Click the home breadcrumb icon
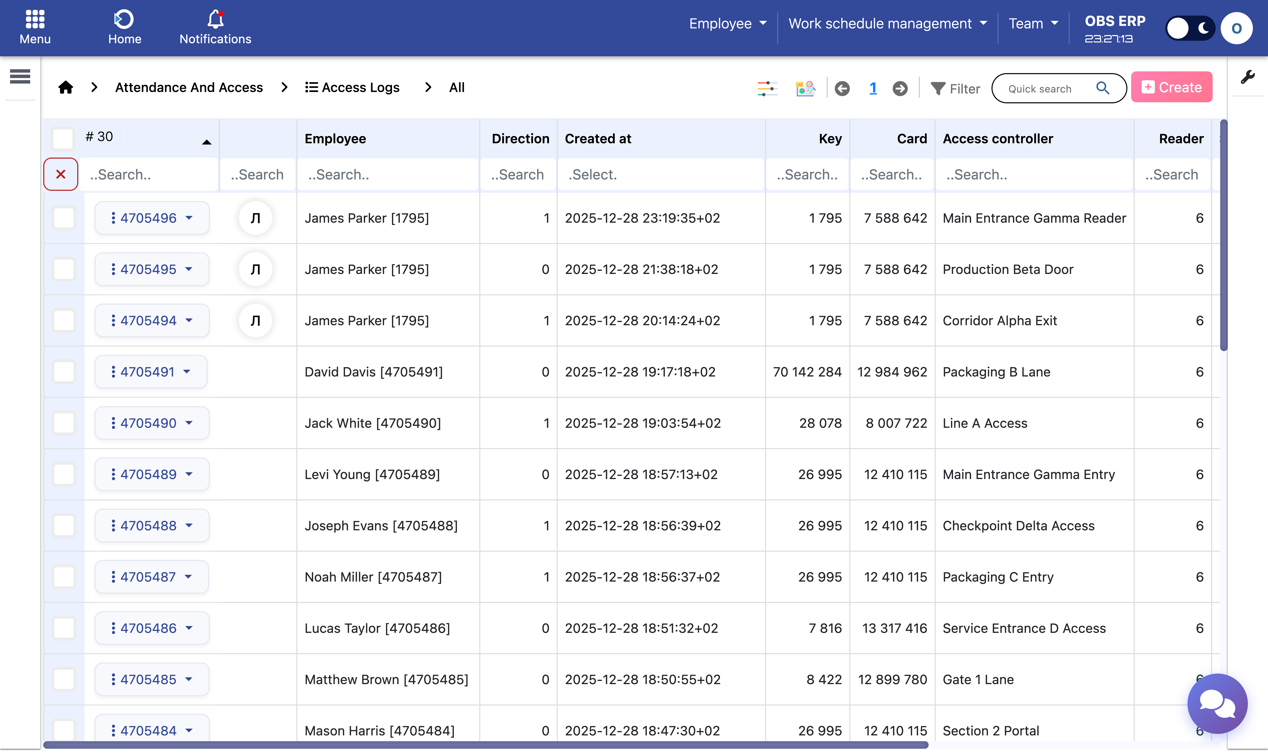The height and width of the screenshot is (754, 1268). 66,87
